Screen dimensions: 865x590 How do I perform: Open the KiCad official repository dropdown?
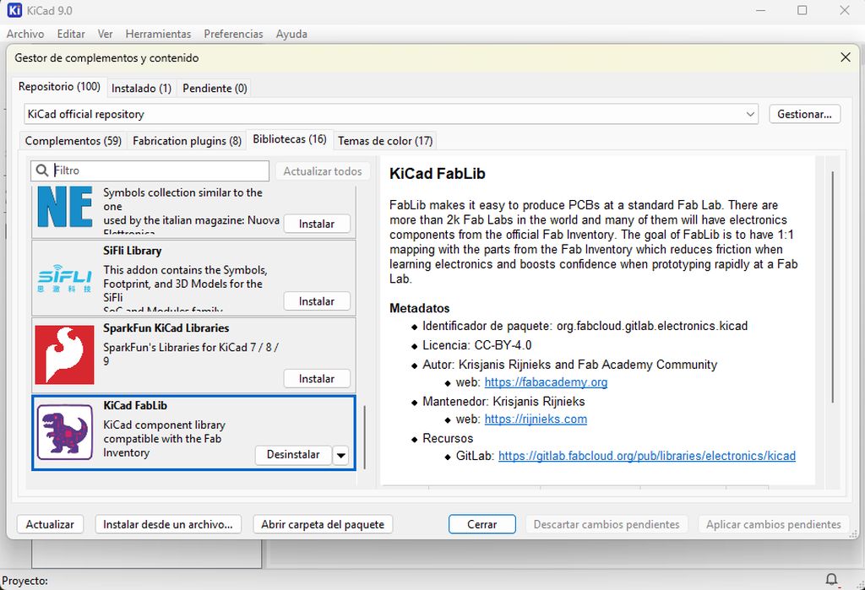(x=391, y=114)
